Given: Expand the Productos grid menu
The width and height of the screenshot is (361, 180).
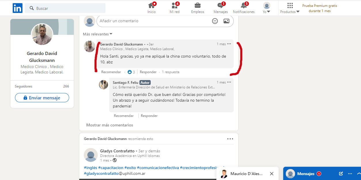Looking at the screenshot, I should 290,8.
